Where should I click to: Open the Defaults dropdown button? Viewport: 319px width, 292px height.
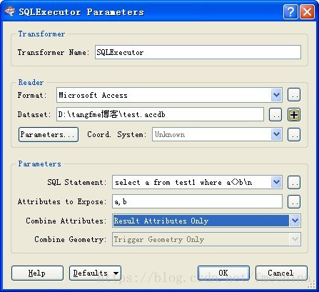point(95,273)
